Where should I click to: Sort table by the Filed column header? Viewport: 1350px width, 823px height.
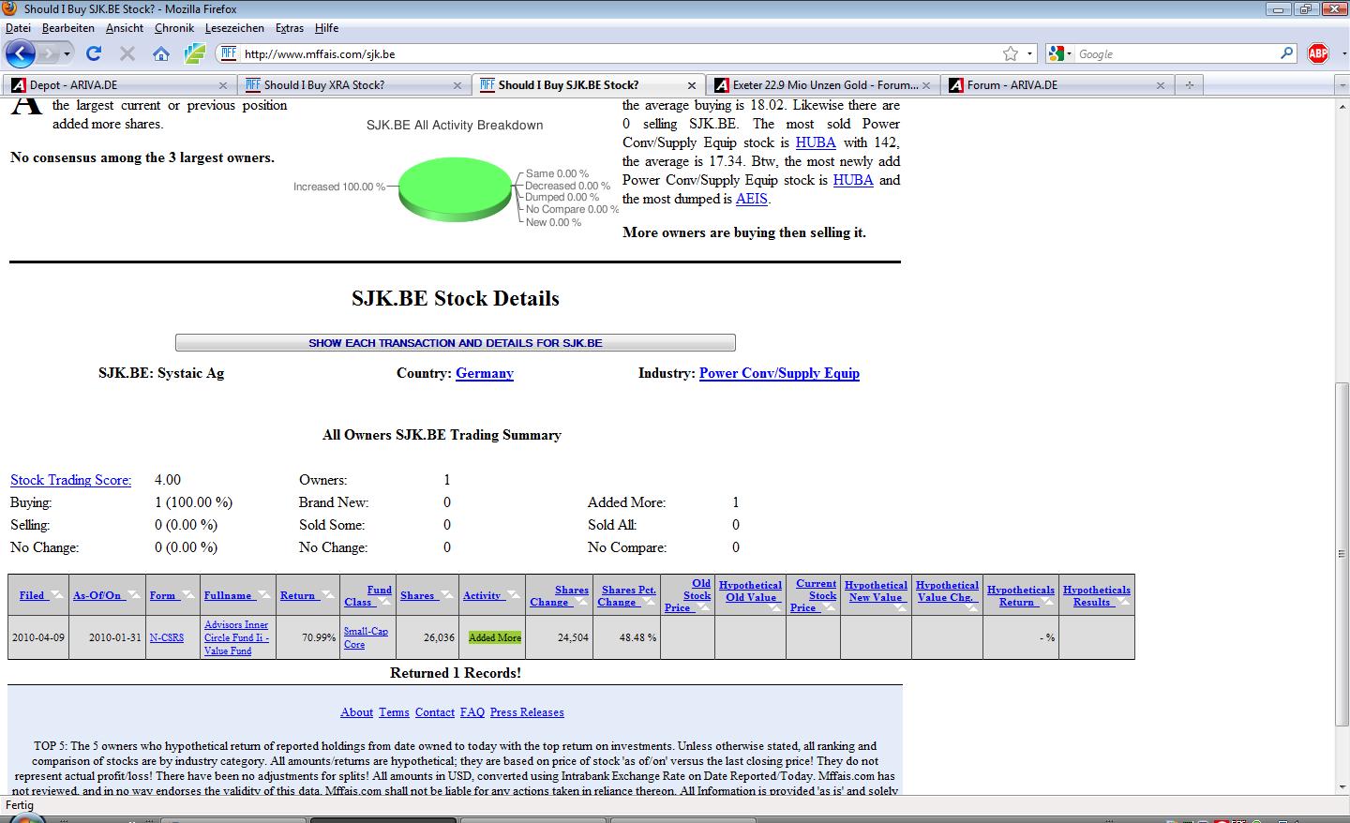click(32, 595)
